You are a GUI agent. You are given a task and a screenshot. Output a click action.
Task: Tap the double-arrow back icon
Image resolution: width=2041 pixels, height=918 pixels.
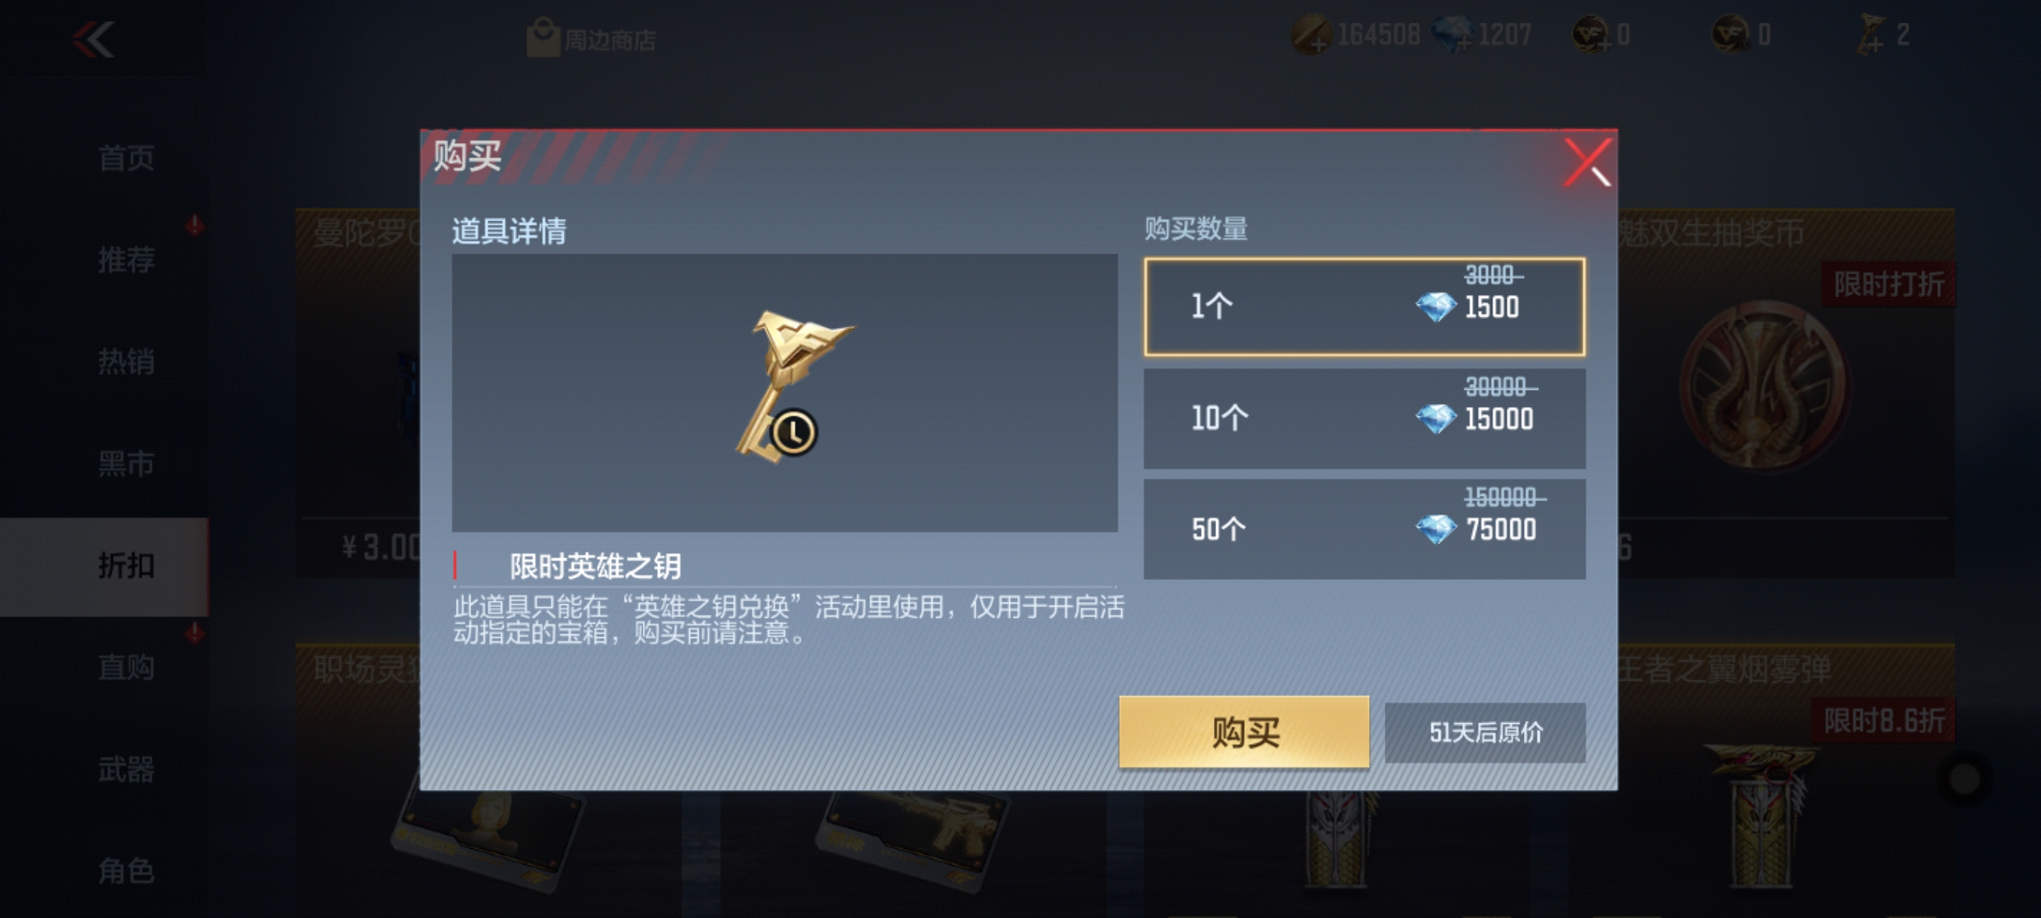pyautogui.click(x=93, y=40)
